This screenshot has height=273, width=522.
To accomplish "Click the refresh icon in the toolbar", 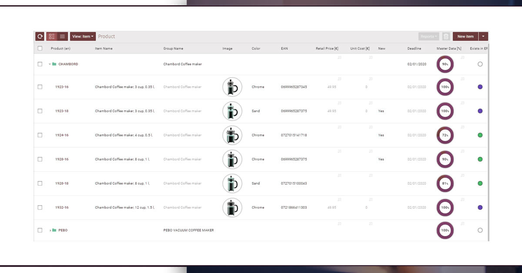I will click(40, 37).
